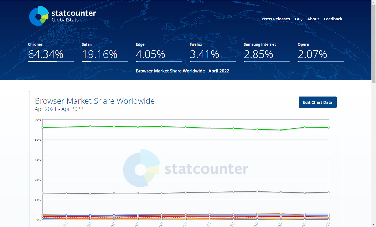Click the scroll up arrow of page scrollbar

tap(374, 2)
